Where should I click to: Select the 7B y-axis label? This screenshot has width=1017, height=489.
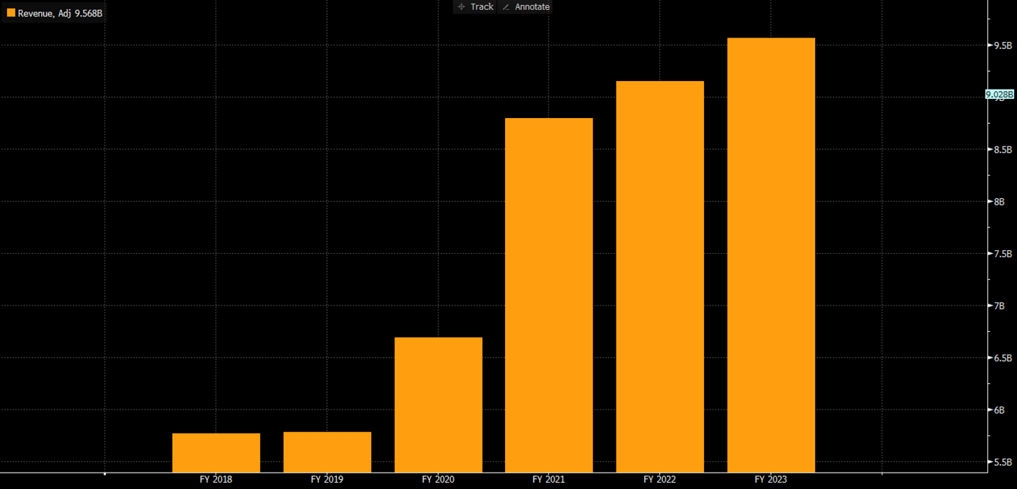[999, 306]
